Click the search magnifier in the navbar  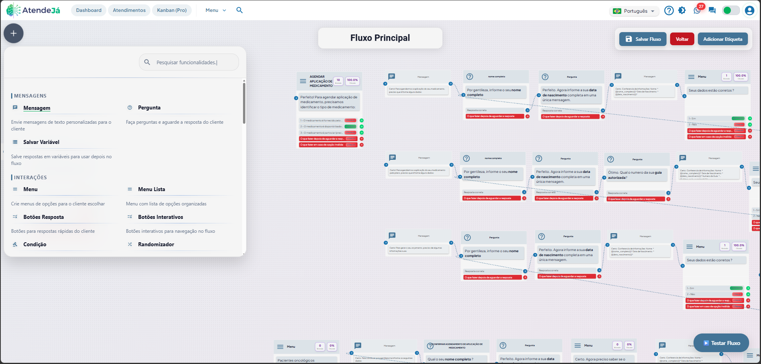coord(239,10)
